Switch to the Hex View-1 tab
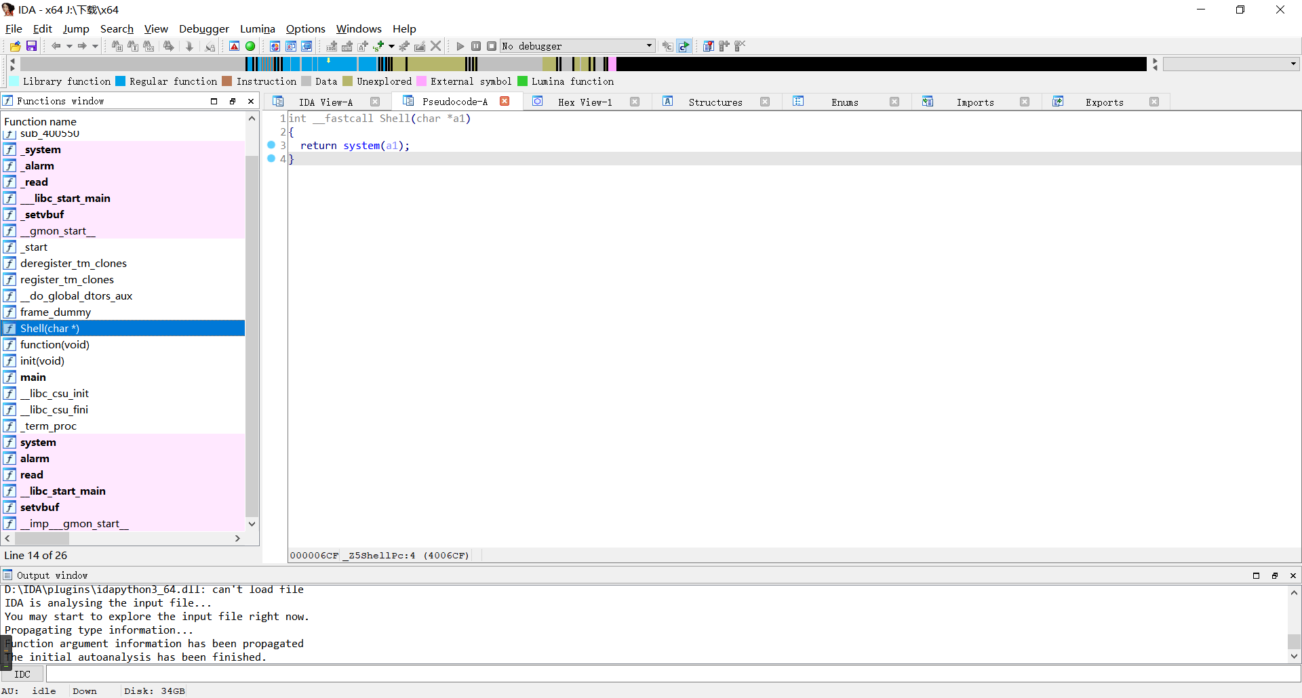 click(x=585, y=102)
